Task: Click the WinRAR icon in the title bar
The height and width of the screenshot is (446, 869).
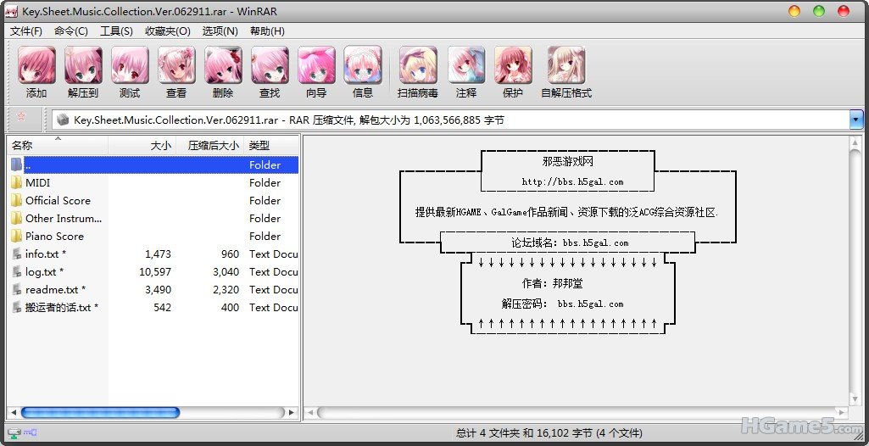Action: pyautogui.click(x=11, y=11)
